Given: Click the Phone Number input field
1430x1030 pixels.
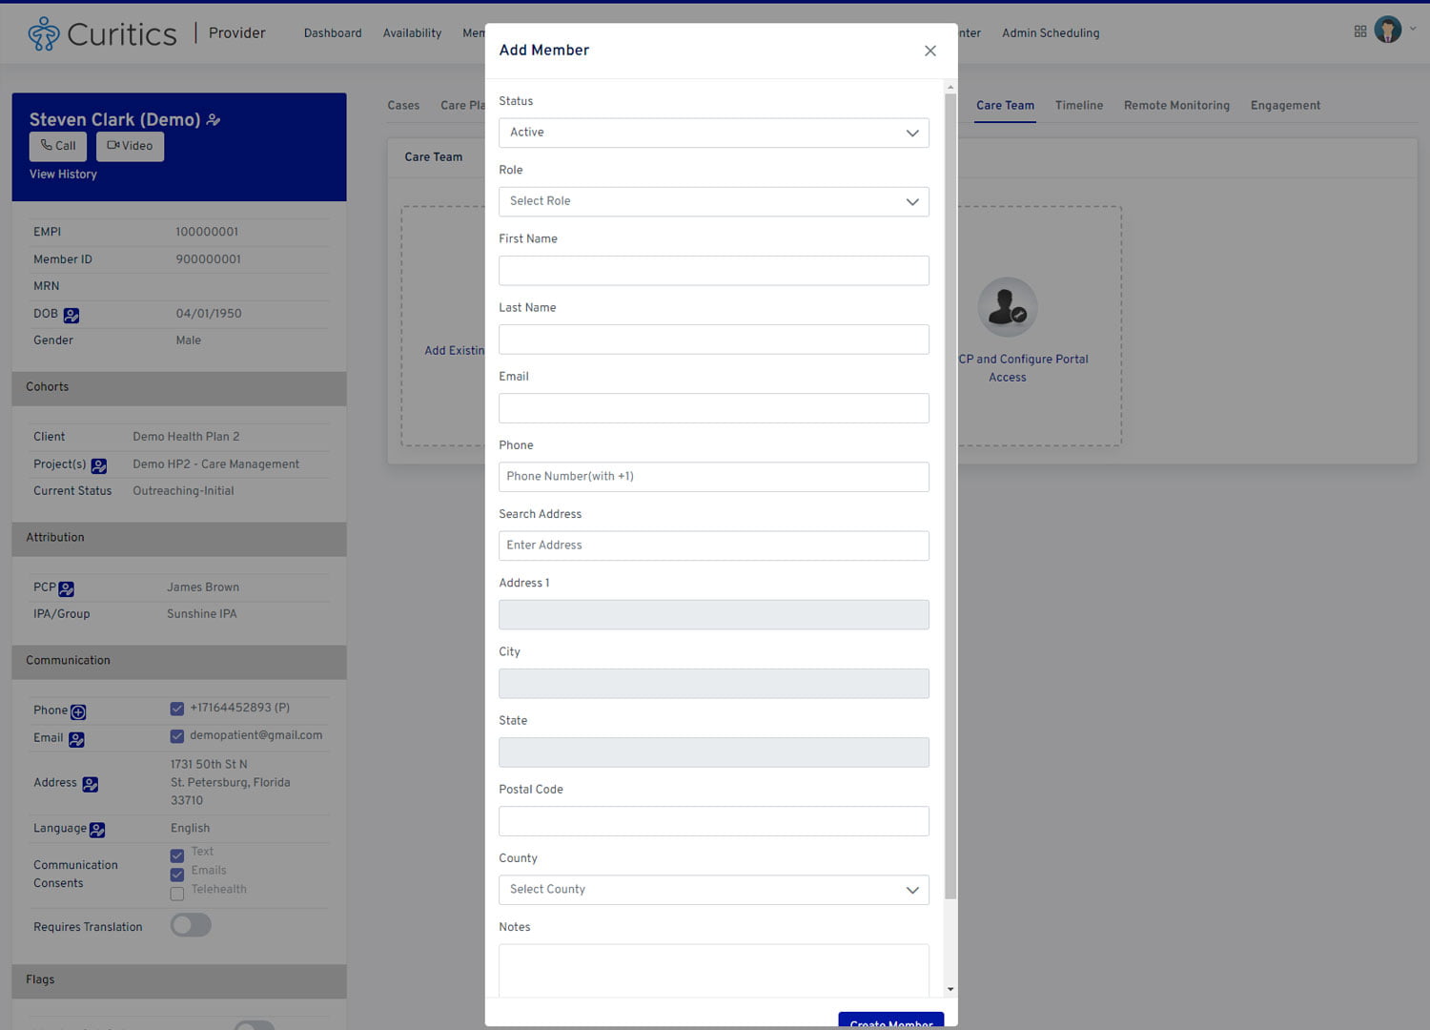Looking at the screenshot, I should click(x=713, y=477).
